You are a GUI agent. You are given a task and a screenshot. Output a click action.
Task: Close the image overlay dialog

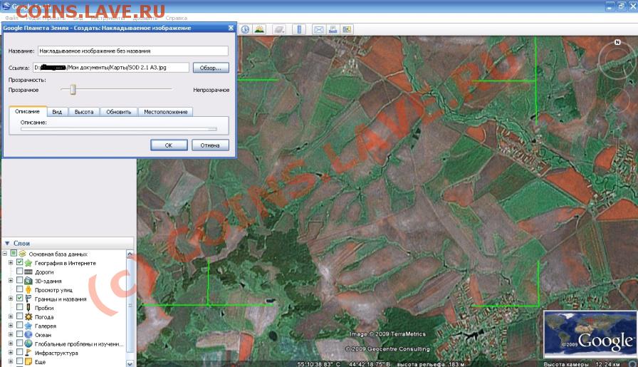point(231,28)
